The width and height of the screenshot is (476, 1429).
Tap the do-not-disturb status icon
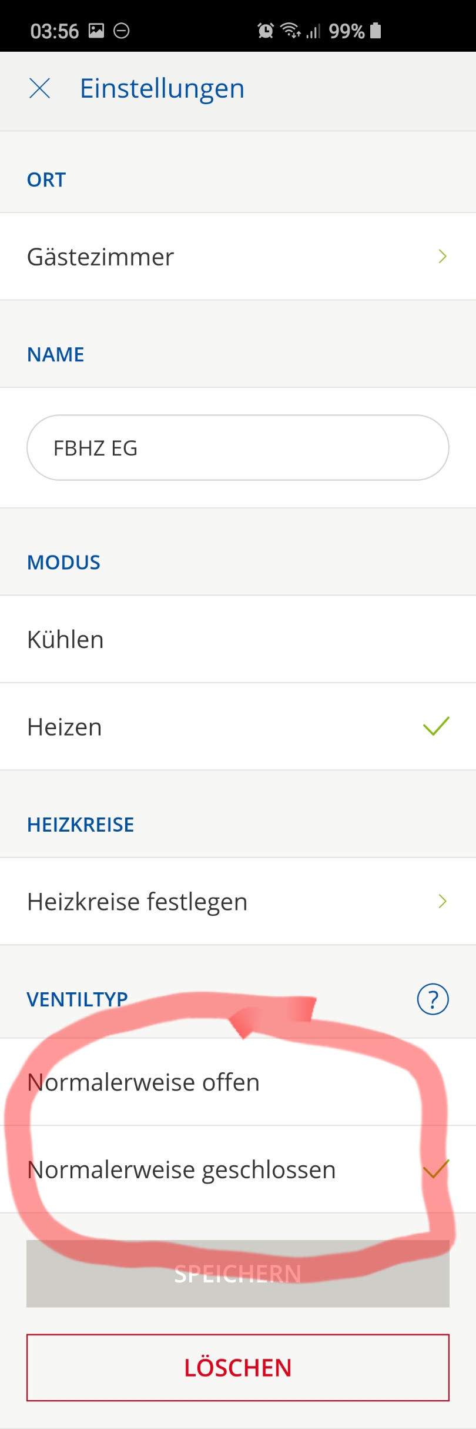click(122, 31)
